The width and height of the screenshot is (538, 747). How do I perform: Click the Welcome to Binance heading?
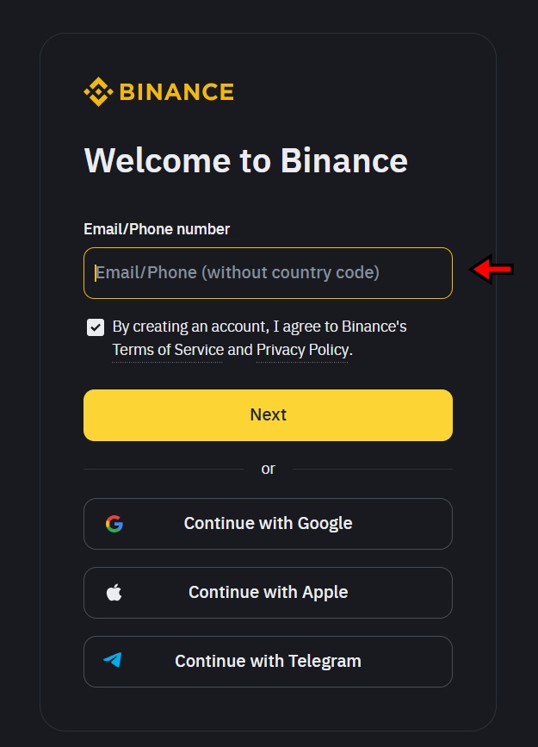point(245,161)
